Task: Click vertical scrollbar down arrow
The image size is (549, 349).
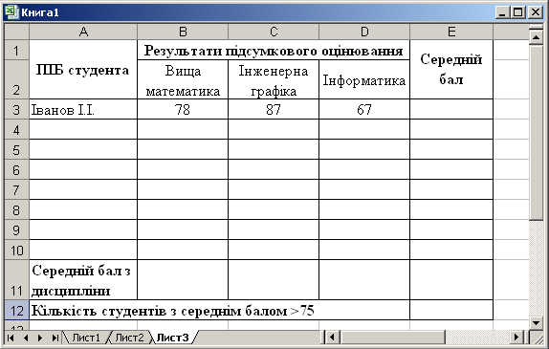Action: (536, 322)
